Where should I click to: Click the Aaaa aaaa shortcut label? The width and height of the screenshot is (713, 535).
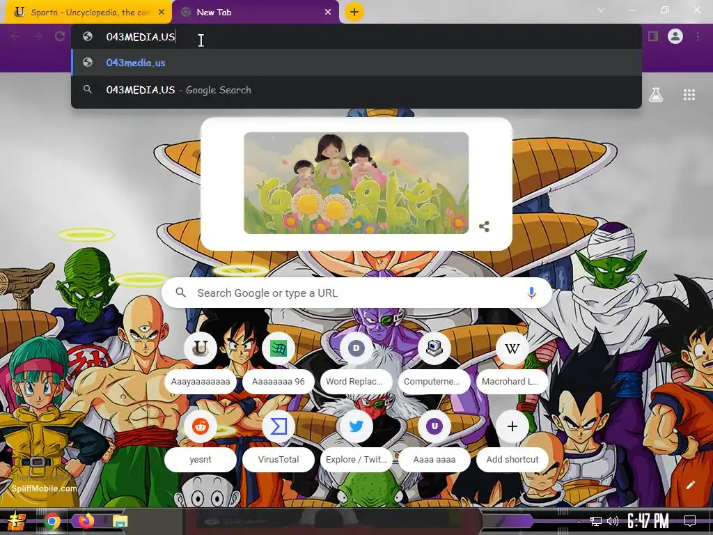(x=434, y=459)
